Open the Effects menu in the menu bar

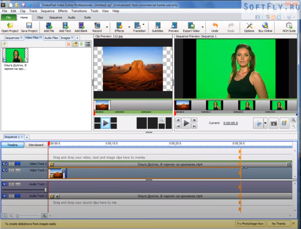[63, 11]
